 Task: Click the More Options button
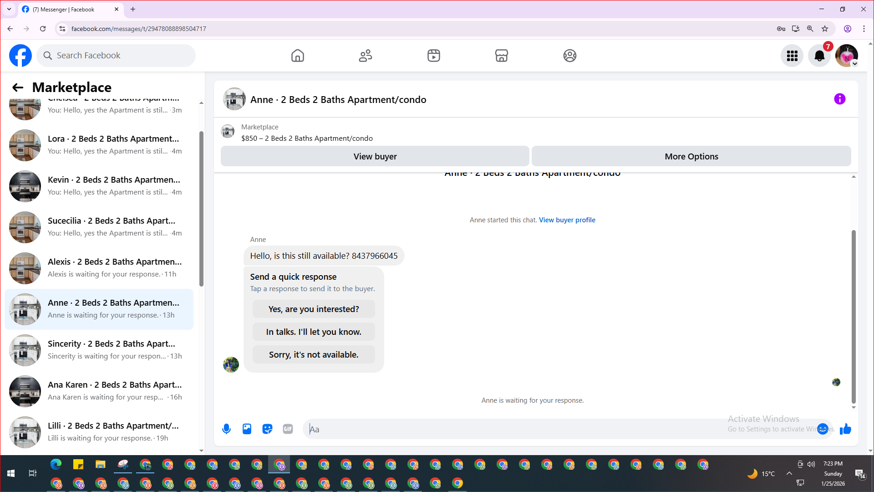pos(691,156)
